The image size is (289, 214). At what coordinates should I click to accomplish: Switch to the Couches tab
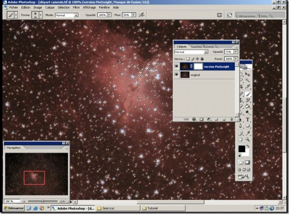click(196, 47)
